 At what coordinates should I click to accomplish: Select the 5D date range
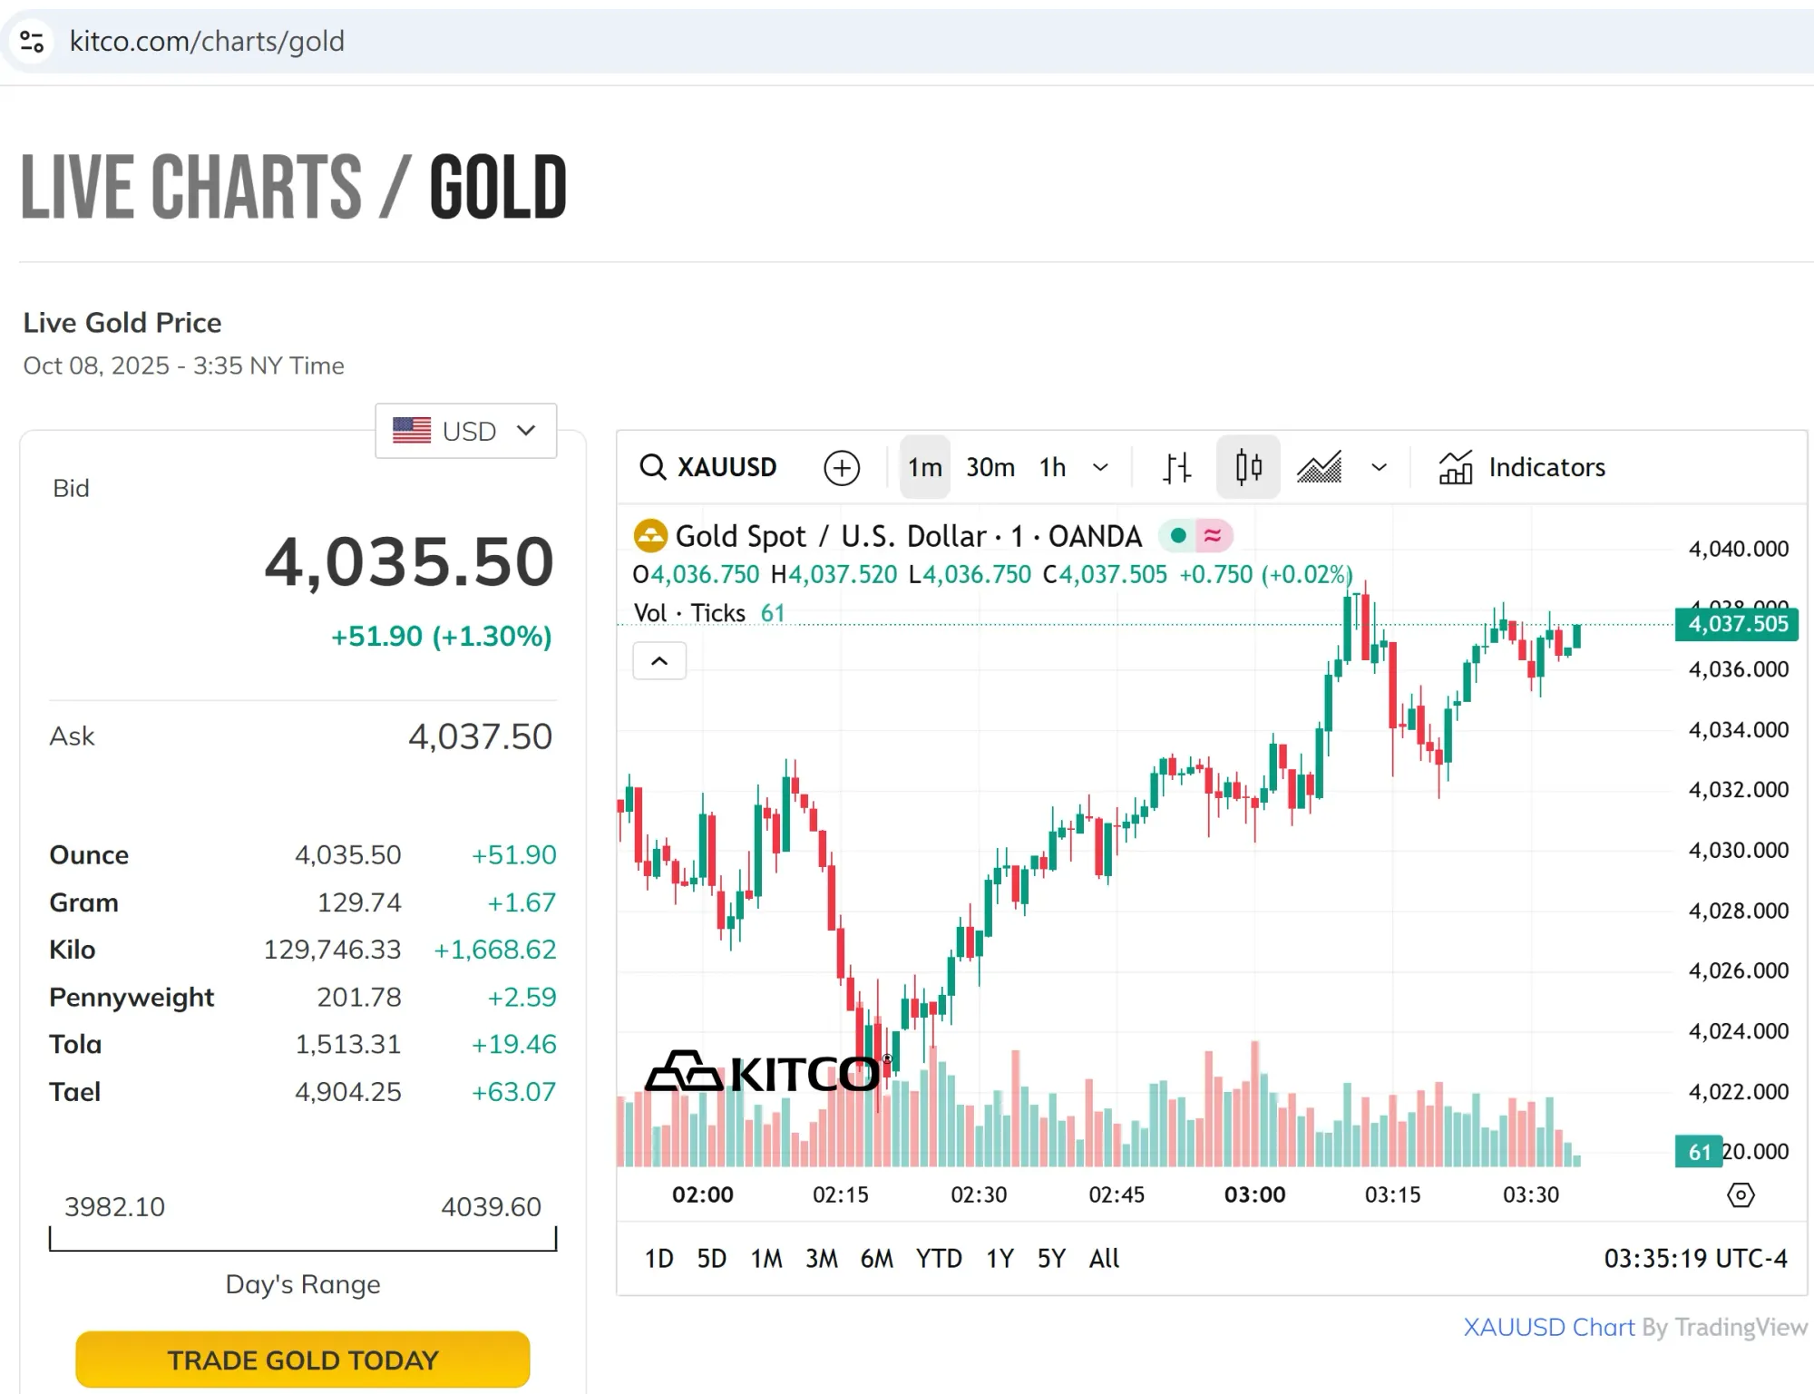coord(711,1259)
